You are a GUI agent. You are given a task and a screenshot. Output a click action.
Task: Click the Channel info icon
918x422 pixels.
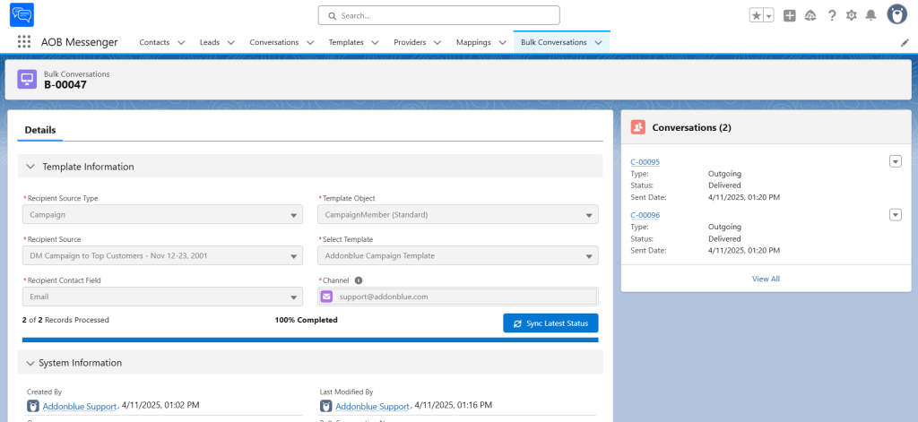coord(359,280)
